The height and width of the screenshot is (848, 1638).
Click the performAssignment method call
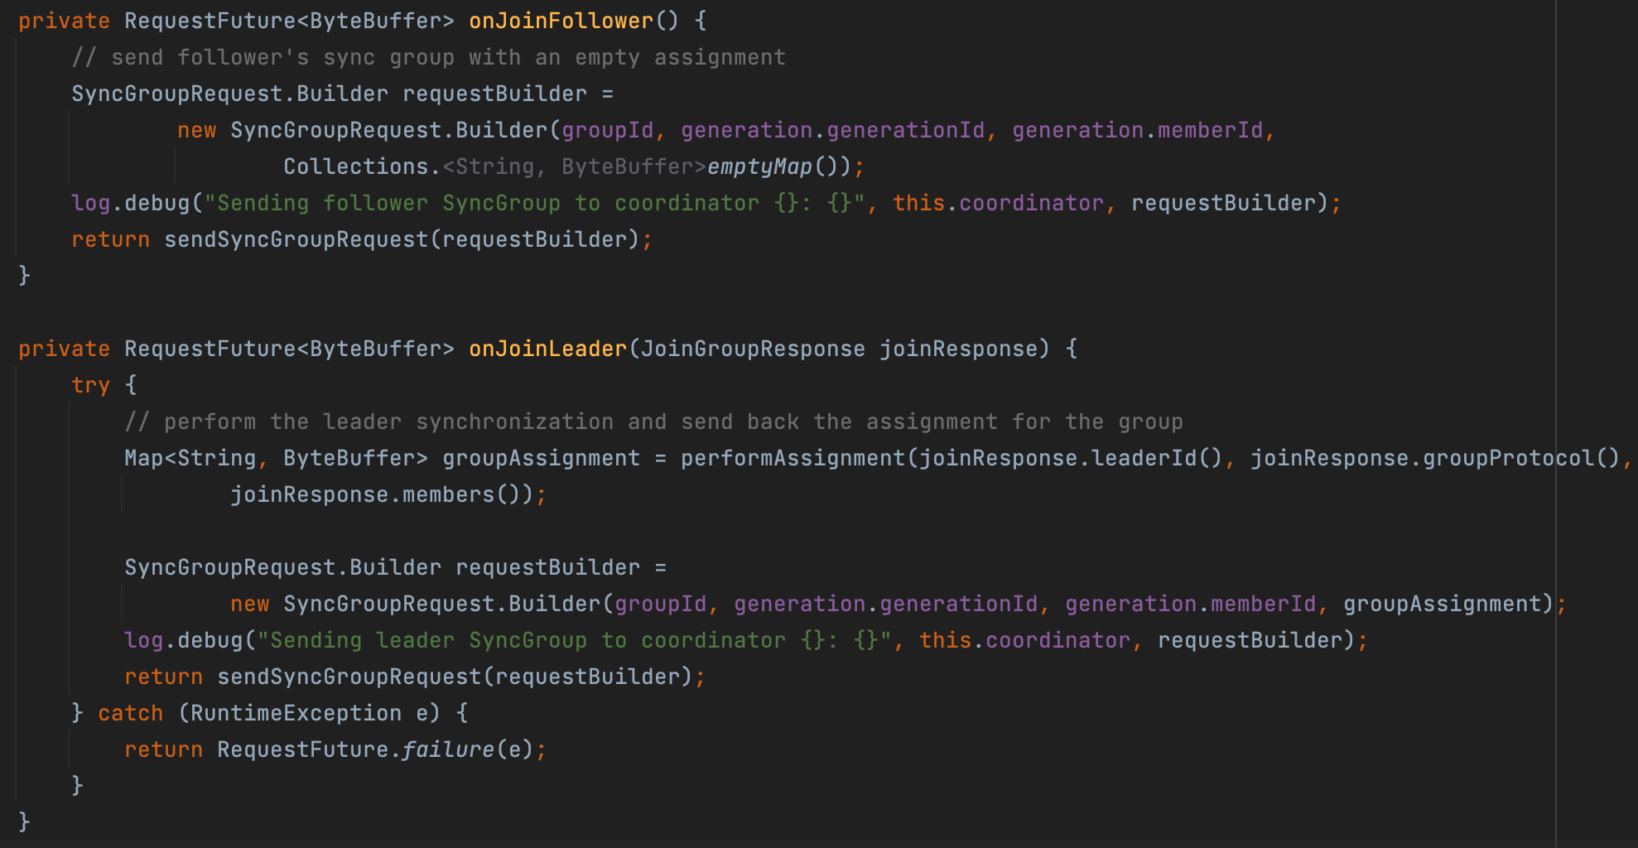click(x=793, y=458)
